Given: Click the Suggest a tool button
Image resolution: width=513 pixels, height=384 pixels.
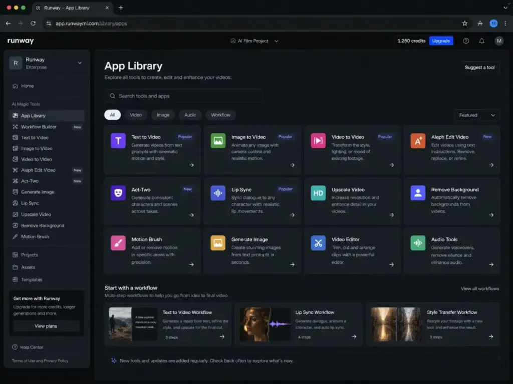Looking at the screenshot, I should pyautogui.click(x=479, y=67).
